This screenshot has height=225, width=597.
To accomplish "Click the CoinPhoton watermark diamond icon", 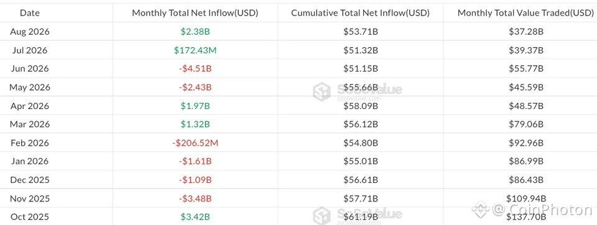I will point(480,209).
